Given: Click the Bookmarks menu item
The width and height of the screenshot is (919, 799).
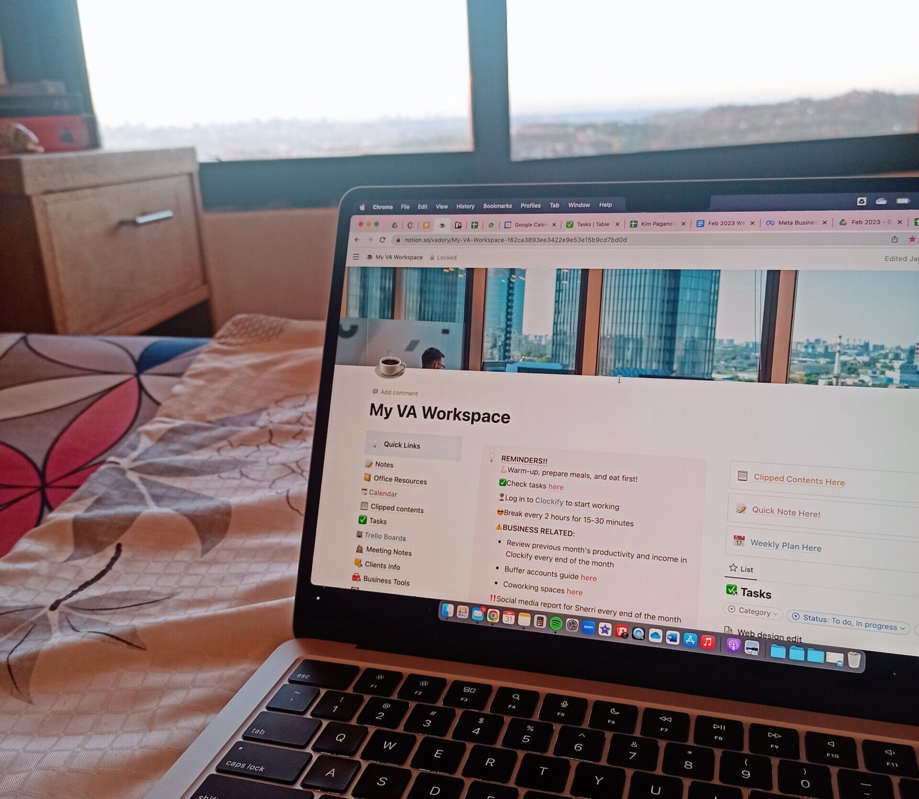Looking at the screenshot, I should (498, 205).
